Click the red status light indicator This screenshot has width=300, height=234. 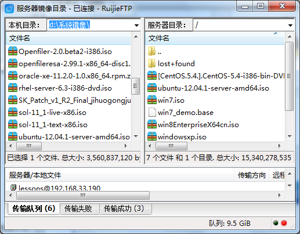point(284,223)
